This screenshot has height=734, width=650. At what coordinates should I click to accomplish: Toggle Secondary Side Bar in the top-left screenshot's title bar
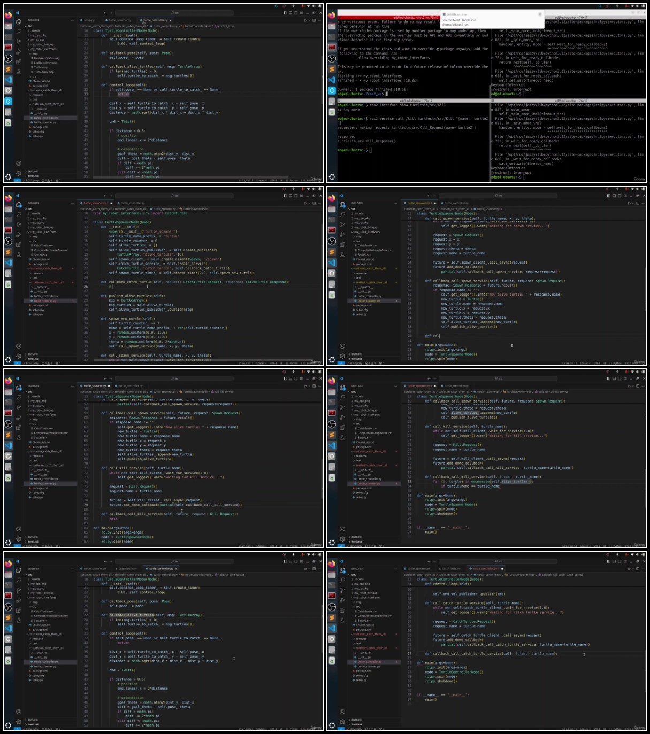[x=295, y=13]
